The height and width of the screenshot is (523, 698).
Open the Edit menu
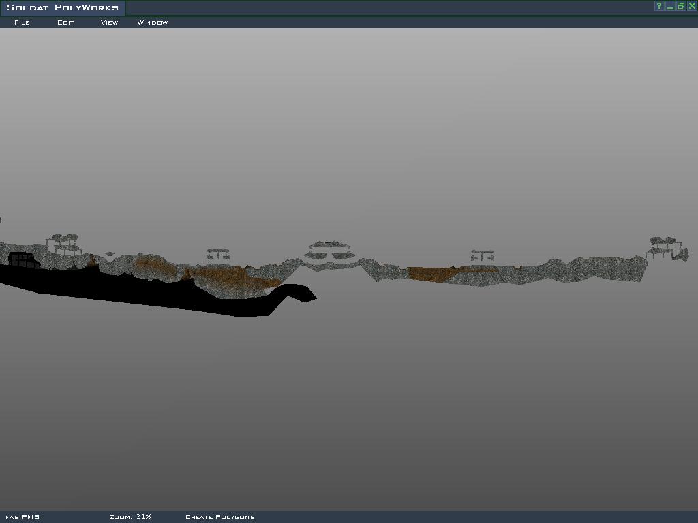tap(65, 22)
